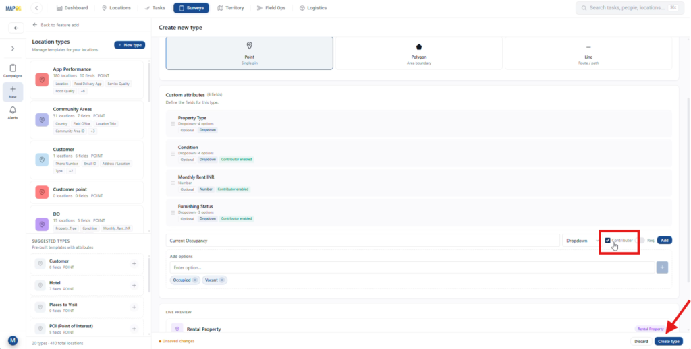Open the Dropdown field type selector
This screenshot has width=691, height=349.
pyautogui.click(x=581, y=241)
